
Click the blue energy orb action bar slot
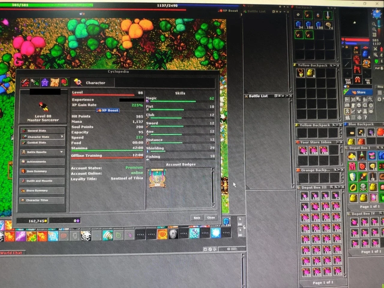[216, 233]
